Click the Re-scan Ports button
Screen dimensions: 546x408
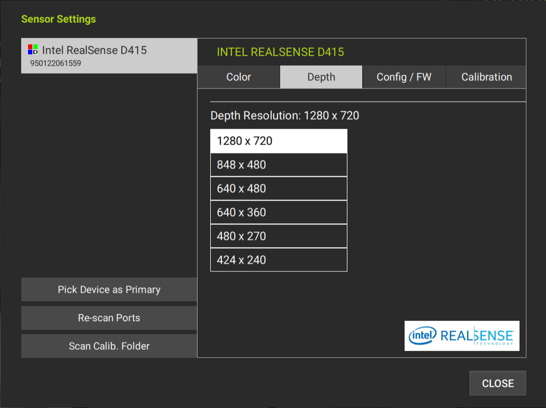tap(109, 318)
